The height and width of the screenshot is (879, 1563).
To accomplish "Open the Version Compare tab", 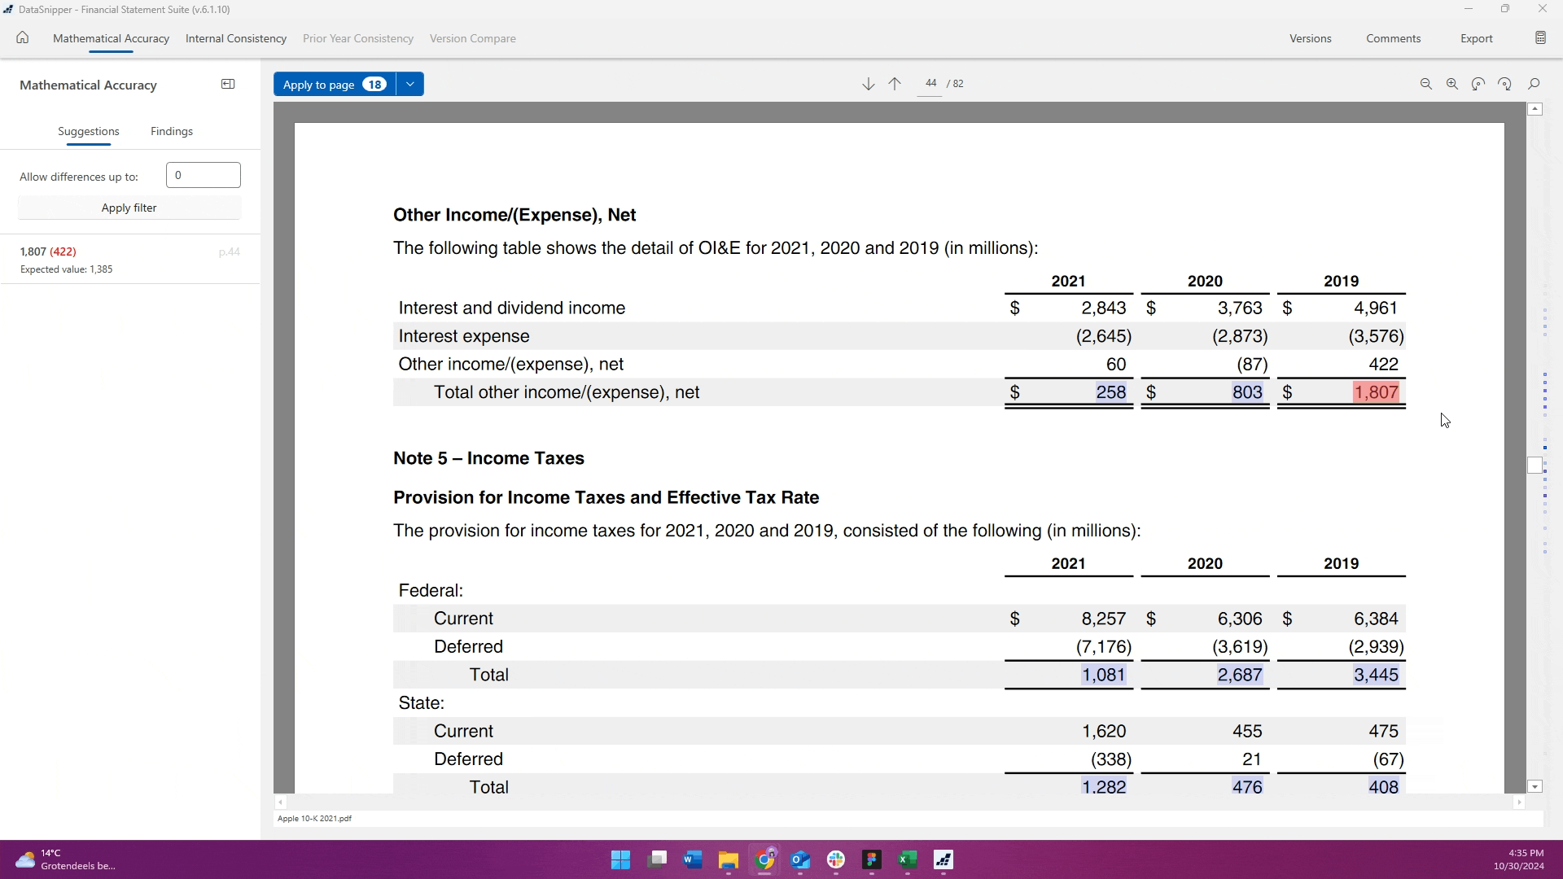I will pyautogui.click(x=472, y=38).
